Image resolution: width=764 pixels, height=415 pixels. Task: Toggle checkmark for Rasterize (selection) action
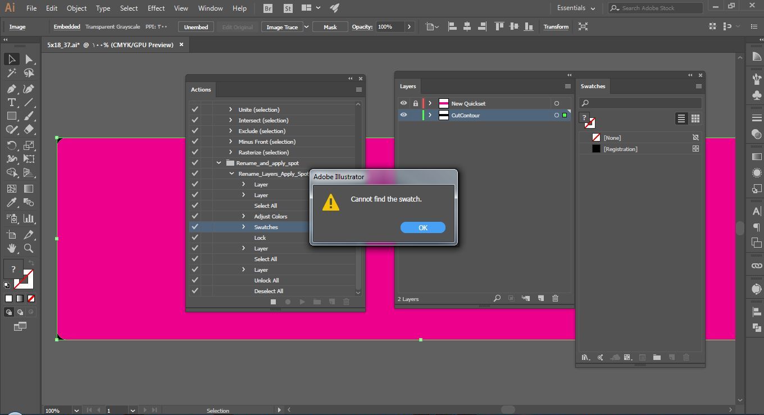click(x=195, y=152)
